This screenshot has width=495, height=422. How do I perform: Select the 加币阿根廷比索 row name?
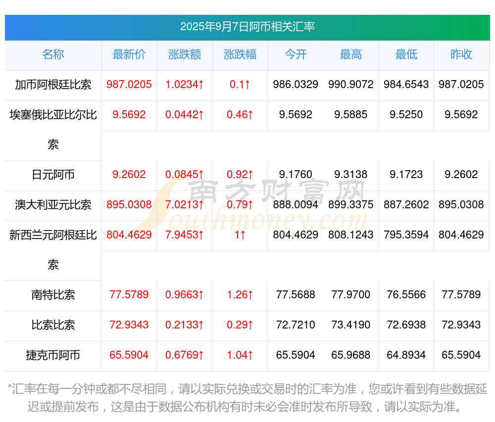(53, 85)
